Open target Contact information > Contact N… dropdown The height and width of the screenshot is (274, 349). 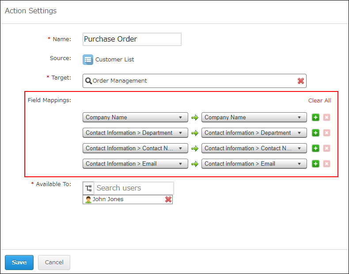[x=254, y=148]
